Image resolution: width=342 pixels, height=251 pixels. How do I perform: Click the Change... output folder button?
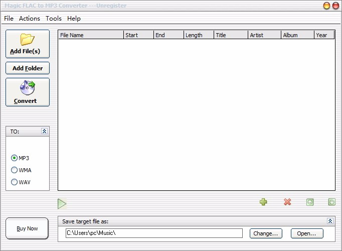click(x=266, y=233)
